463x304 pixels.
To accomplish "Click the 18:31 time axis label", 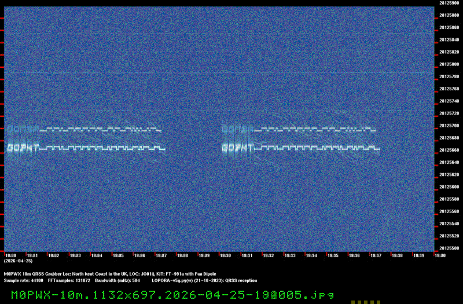I will (247, 255).
